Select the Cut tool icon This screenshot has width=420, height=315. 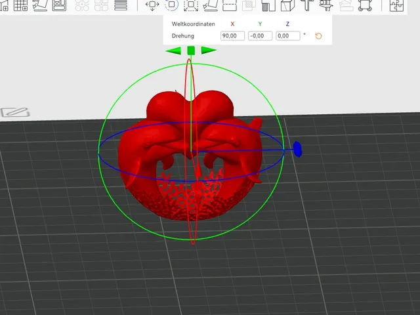point(230,5)
